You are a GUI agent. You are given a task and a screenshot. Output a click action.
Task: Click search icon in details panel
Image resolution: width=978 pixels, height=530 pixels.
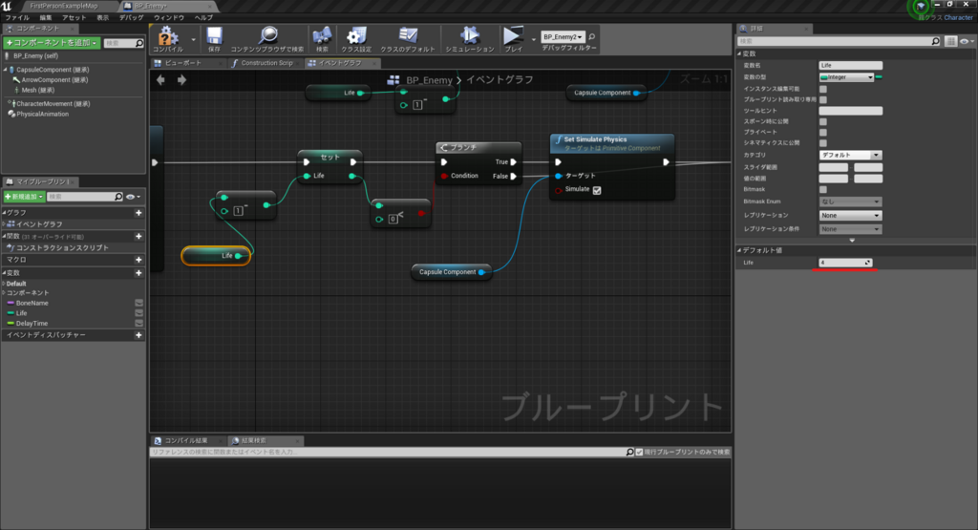tap(935, 41)
